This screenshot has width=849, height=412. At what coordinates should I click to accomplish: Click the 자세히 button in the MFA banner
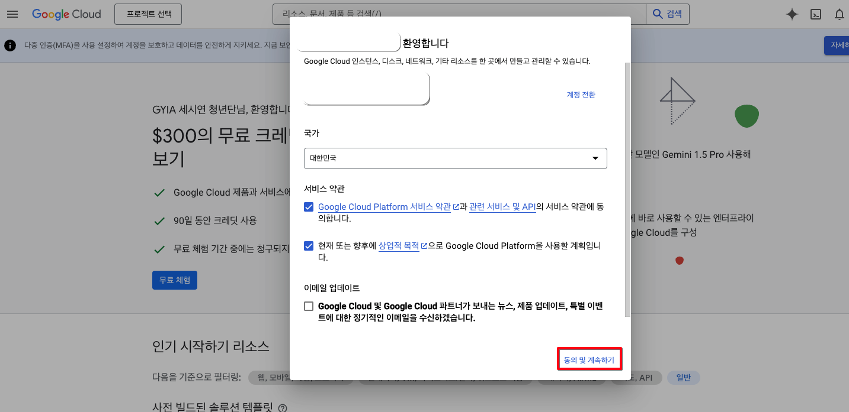coord(837,46)
